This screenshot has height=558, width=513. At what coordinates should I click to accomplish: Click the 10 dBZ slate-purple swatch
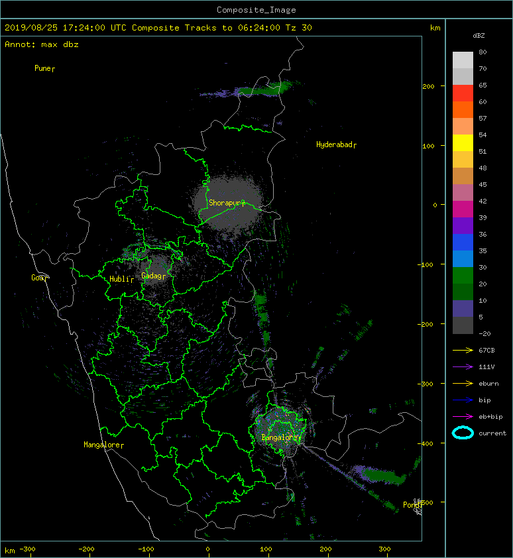pyautogui.click(x=463, y=308)
